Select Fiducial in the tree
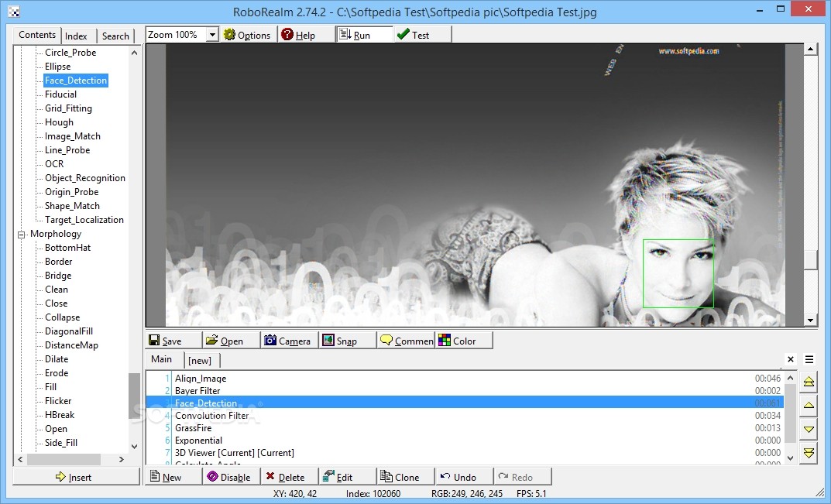The height and width of the screenshot is (504, 831). 60,94
